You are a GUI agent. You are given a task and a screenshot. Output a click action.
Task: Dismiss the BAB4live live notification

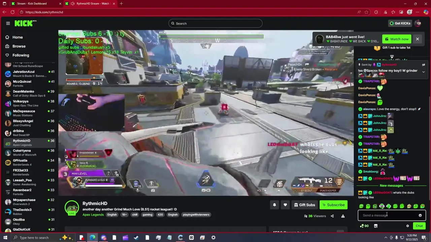pyautogui.click(x=417, y=39)
